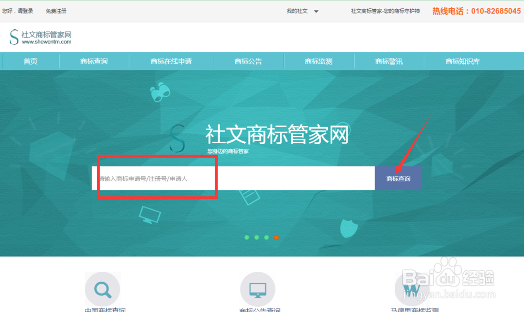Click the 商标公告查询 label
The width and height of the screenshot is (524, 312).
(x=260, y=310)
